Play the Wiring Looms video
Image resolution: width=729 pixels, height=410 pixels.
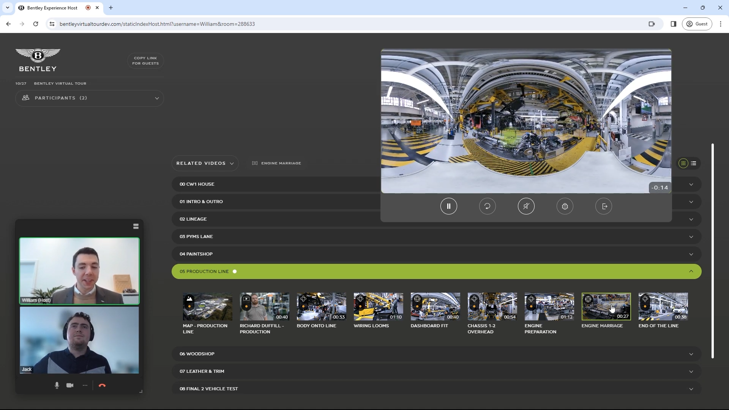tap(378, 306)
